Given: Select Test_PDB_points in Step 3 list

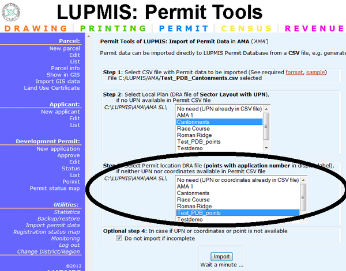Looking at the screenshot, I should pyautogui.click(x=238, y=213).
